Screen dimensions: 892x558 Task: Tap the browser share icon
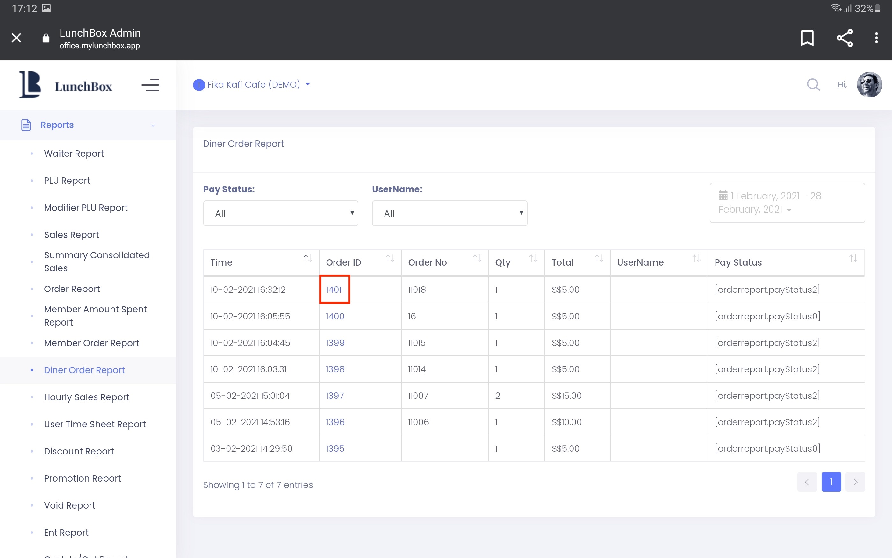(x=845, y=38)
